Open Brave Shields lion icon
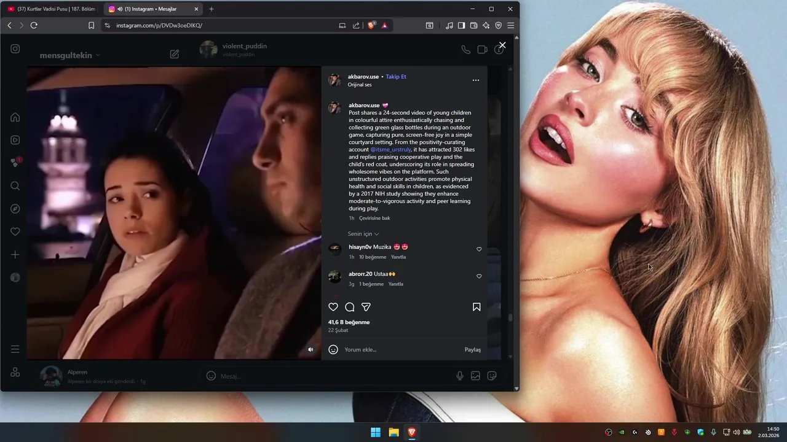 click(371, 25)
